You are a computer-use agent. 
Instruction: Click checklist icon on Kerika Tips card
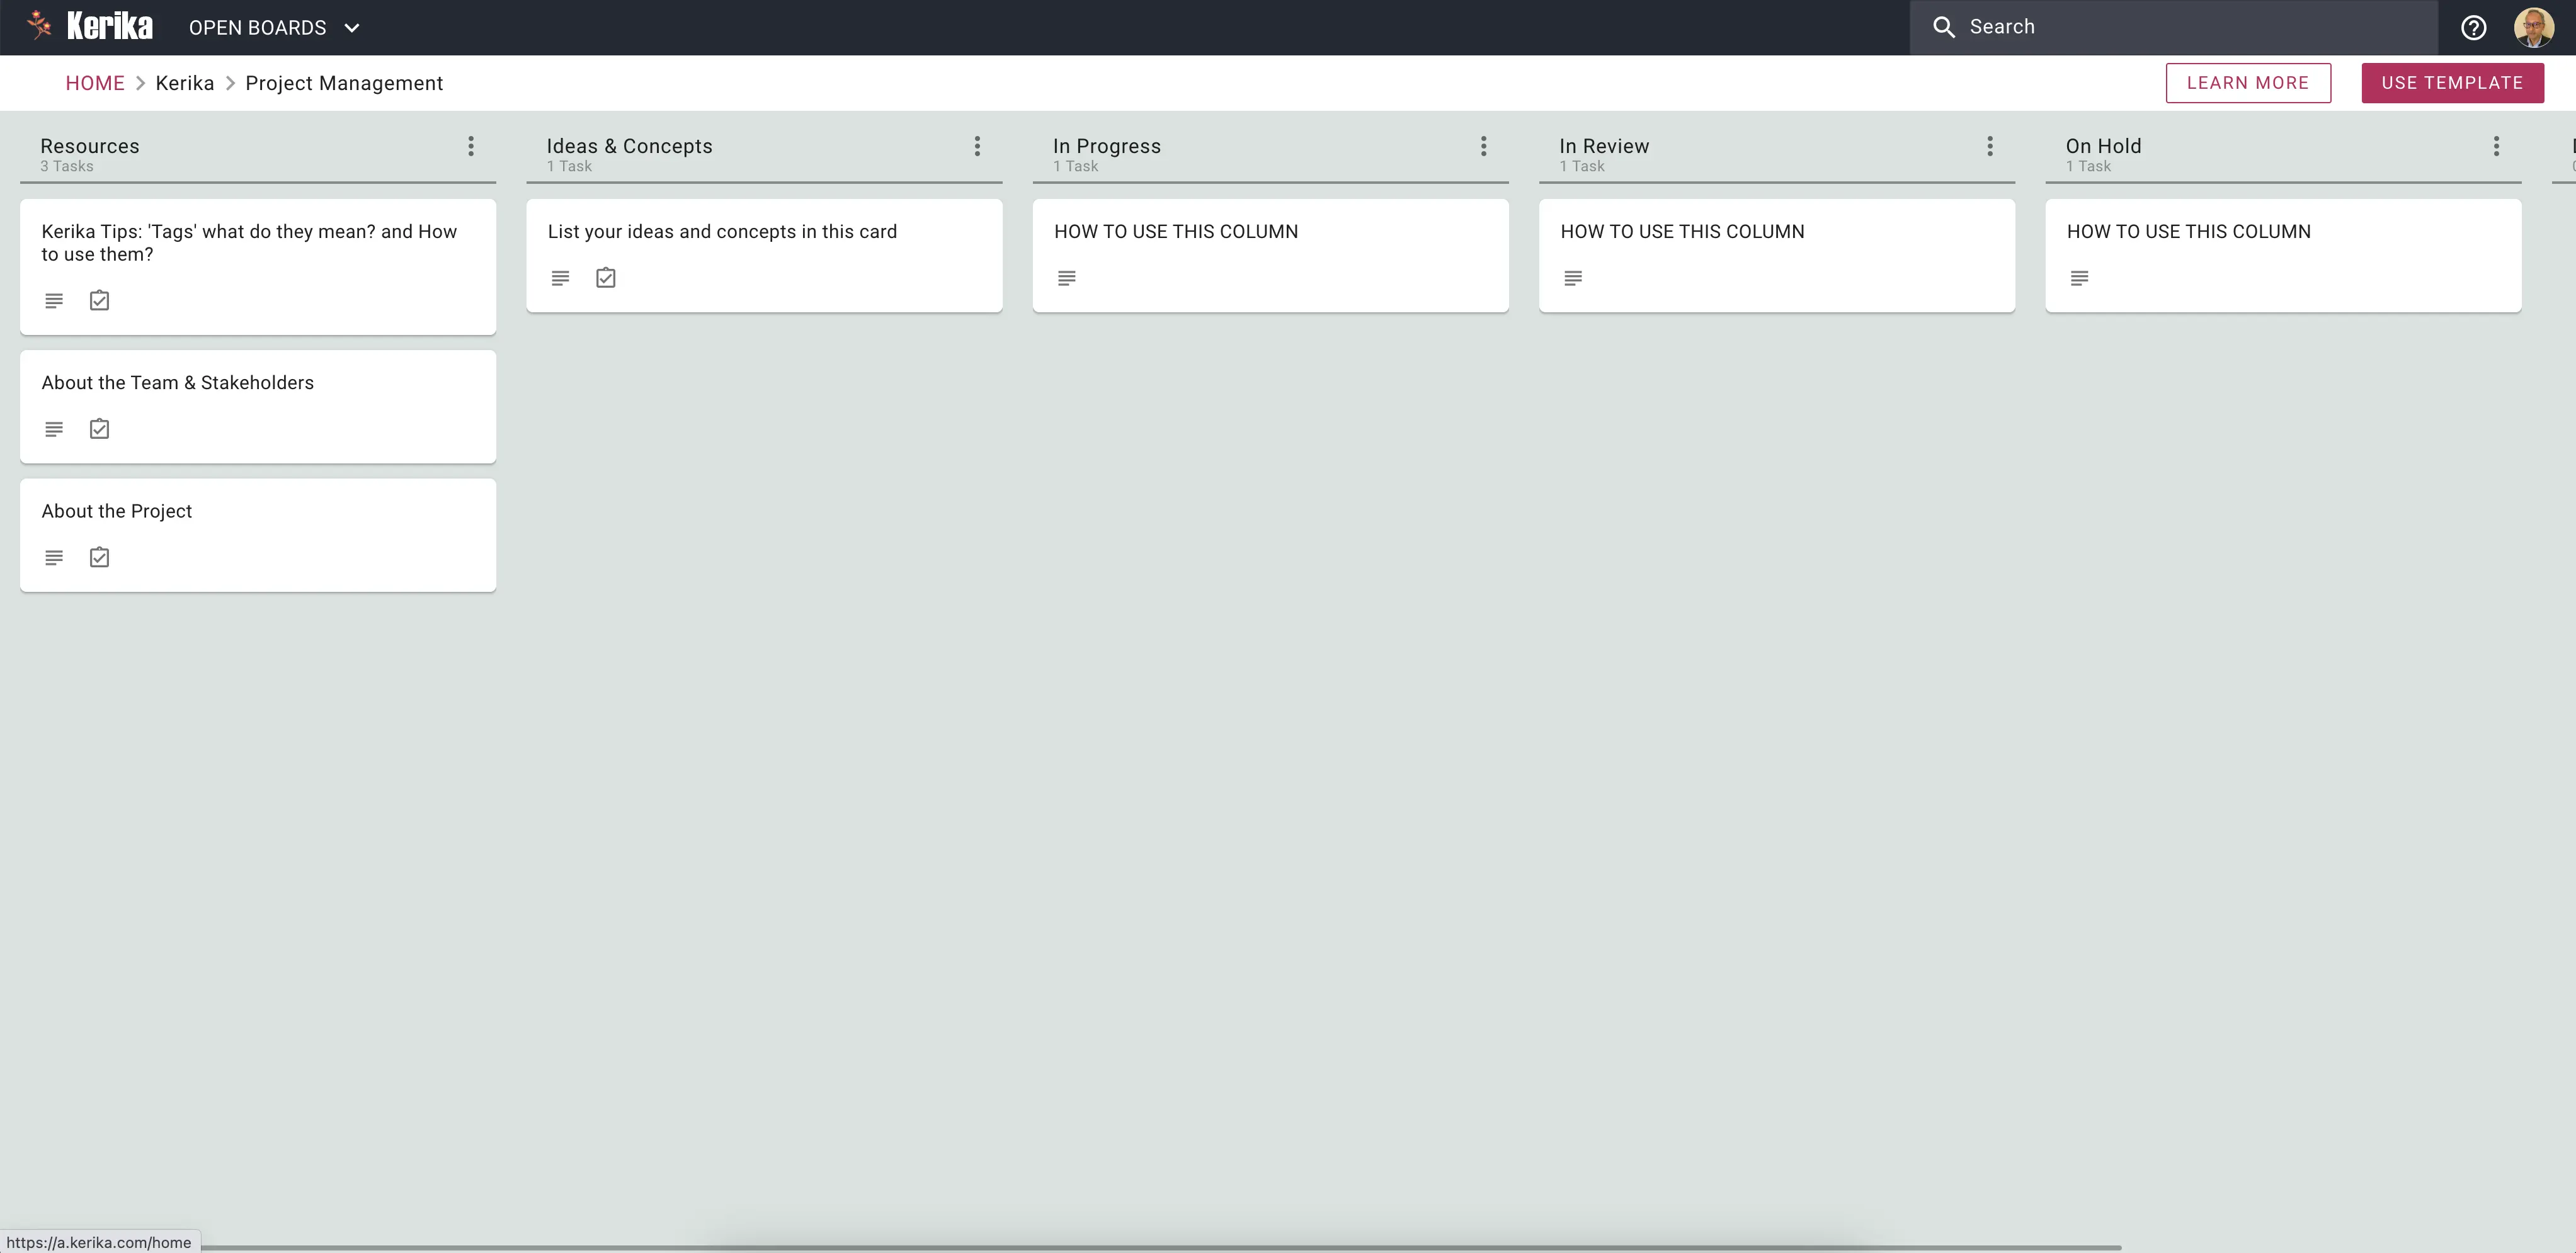pos(99,300)
